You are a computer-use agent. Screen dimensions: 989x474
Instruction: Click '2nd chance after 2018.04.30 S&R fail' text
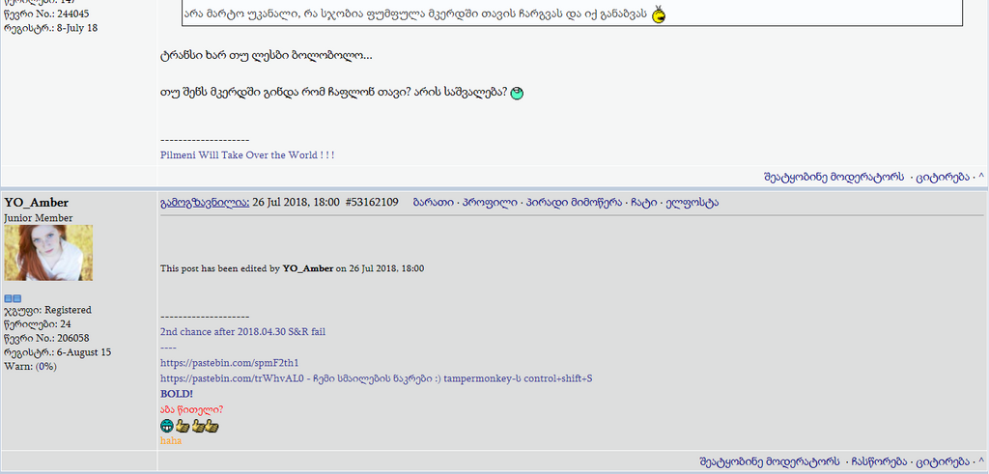(242, 331)
